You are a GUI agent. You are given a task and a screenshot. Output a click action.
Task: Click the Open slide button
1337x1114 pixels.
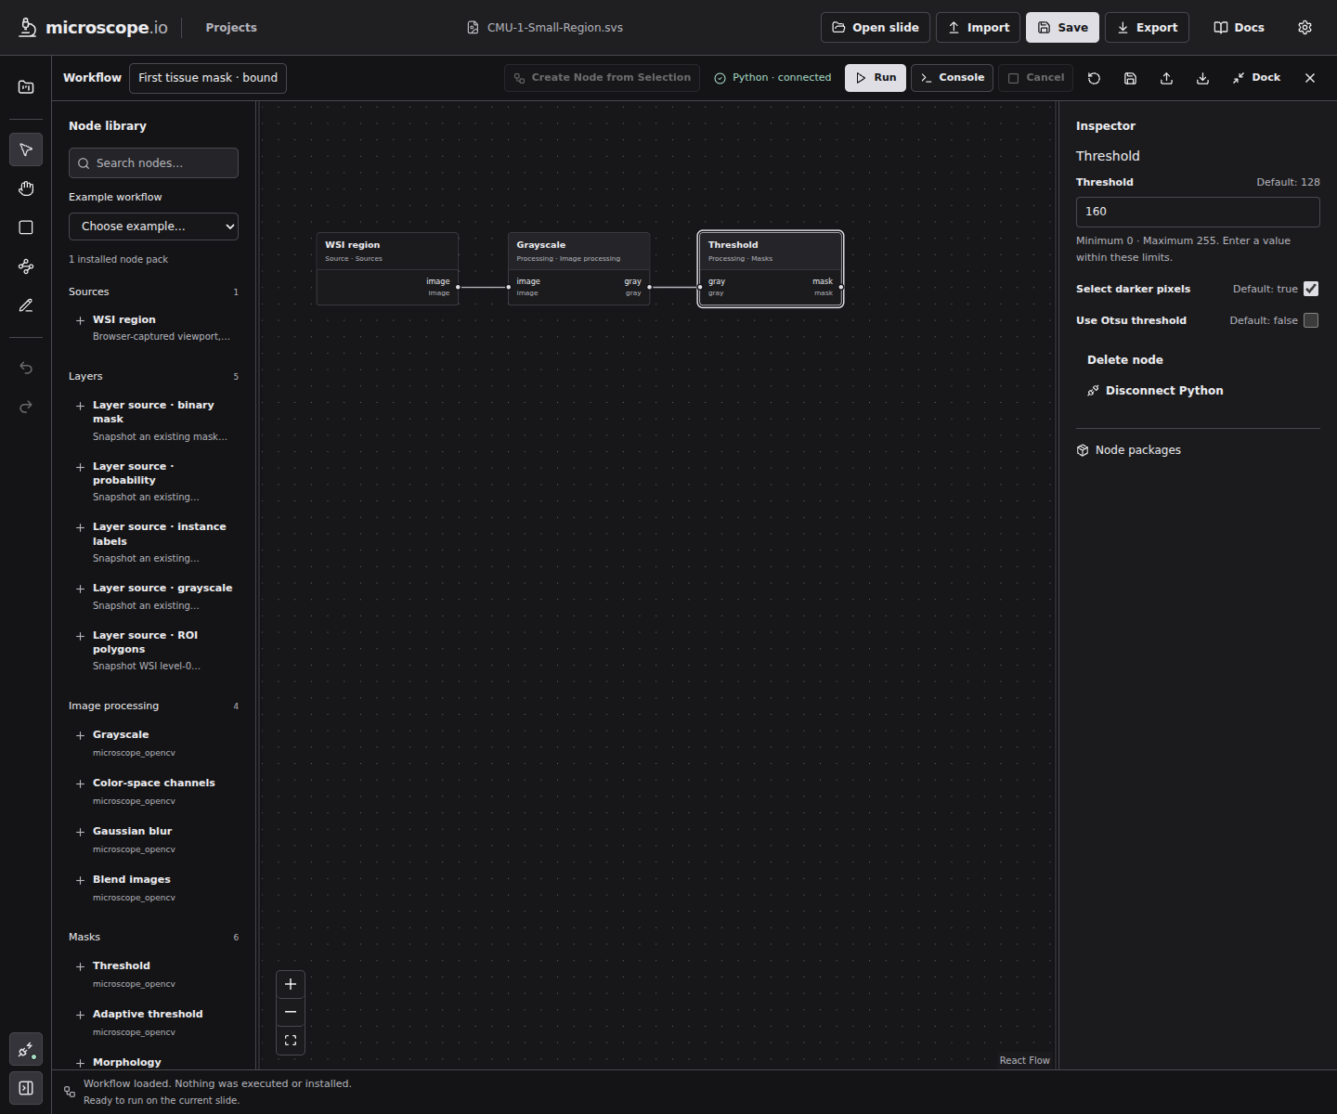[x=876, y=28]
